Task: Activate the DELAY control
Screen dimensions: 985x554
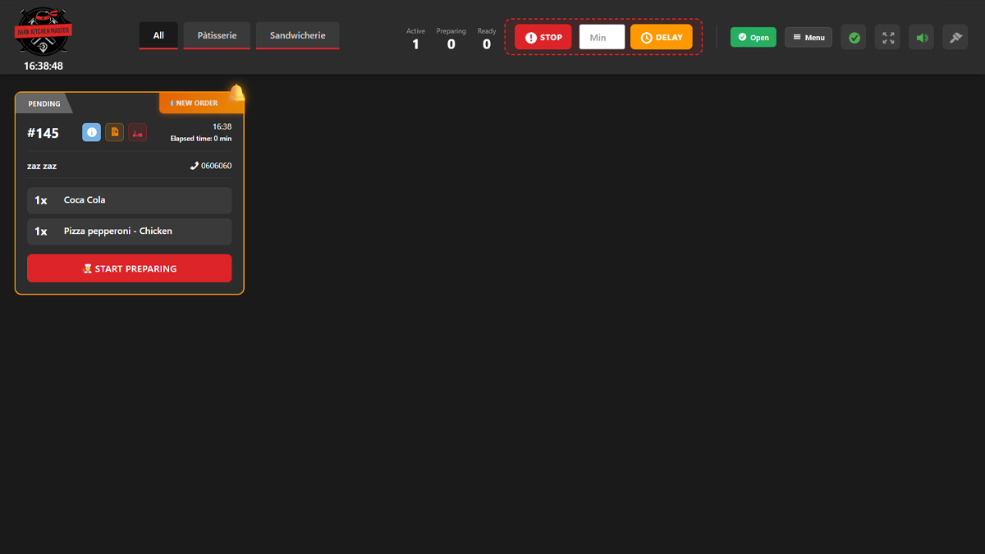Action: coord(662,37)
